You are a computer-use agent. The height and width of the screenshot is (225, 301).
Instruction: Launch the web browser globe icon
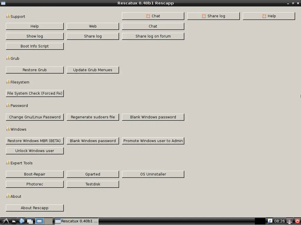[x=22, y=221]
